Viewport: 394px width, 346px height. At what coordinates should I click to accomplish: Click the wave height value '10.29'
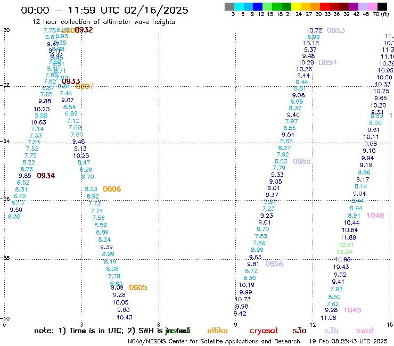[306, 62]
